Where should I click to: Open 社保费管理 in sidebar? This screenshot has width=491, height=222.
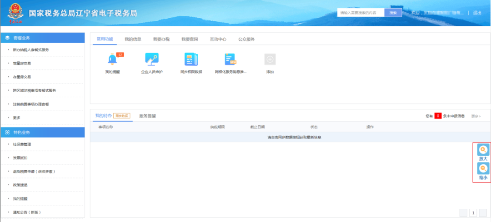coord(22,144)
